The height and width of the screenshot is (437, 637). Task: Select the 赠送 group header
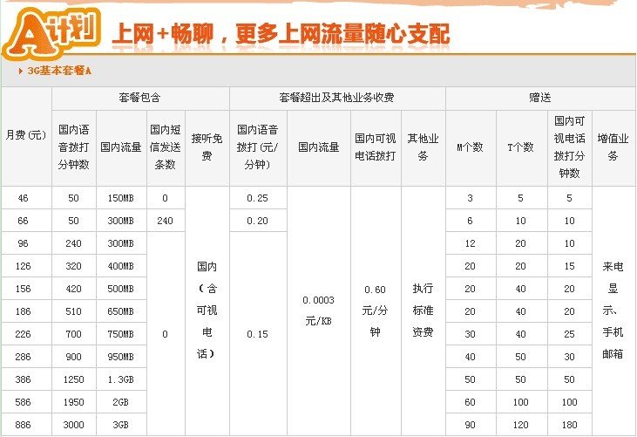[540, 98]
